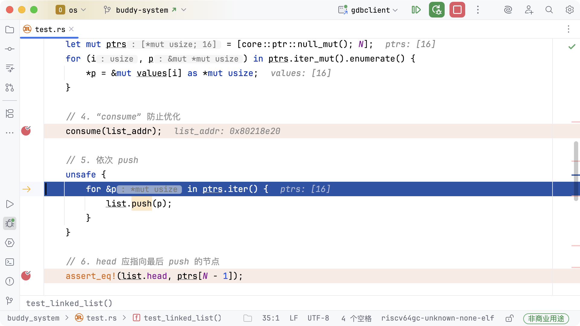Open the Project folder tool window
The image size is (580, 326).
tap(10, 30)
